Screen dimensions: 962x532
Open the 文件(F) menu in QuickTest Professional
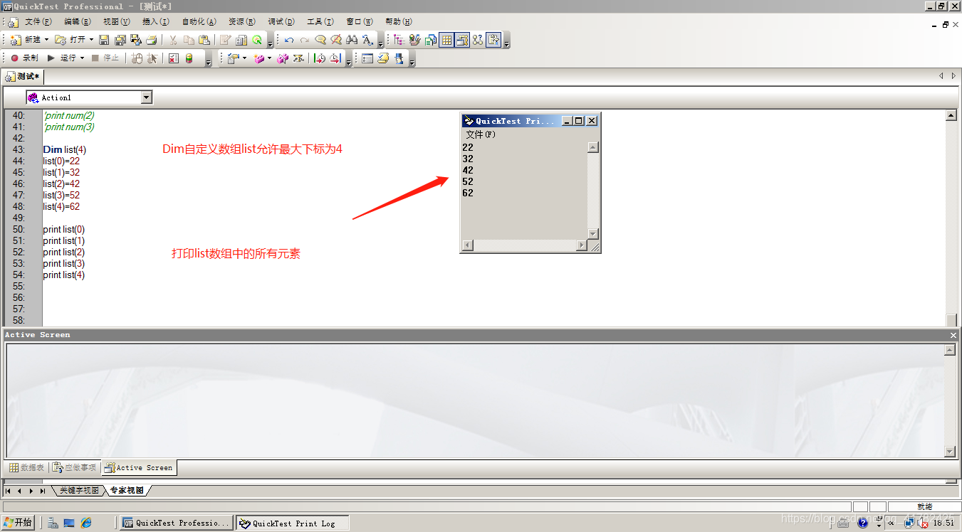(x=38, y=22)
